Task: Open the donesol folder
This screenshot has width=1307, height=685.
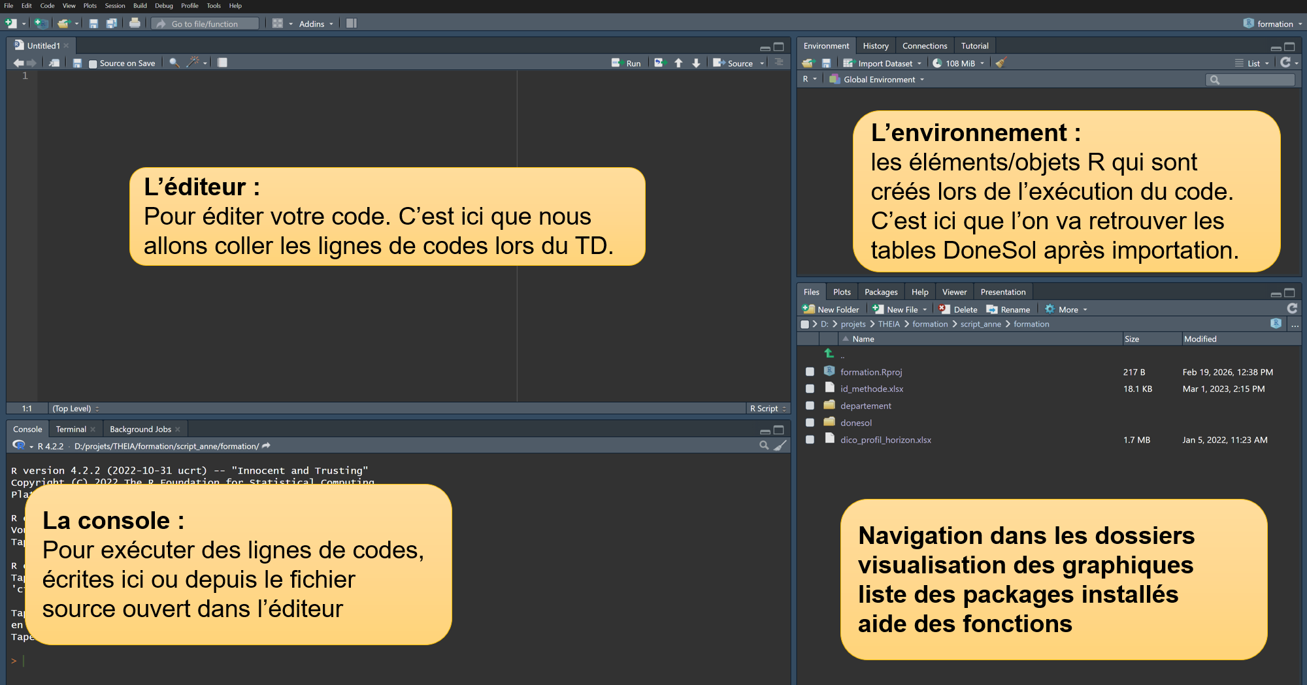Action: point(855,422)
